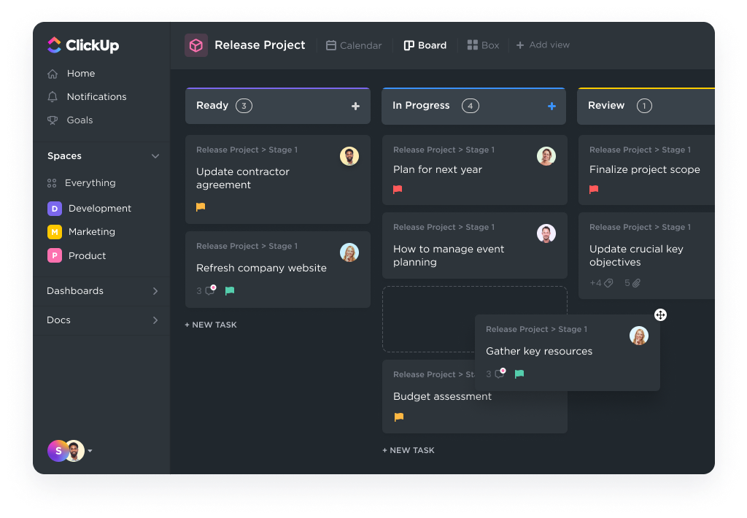The width and height of the screenshot is (747, 518).
Task: Add a task to the Ready column via plus
Action: [x=355, y=107]
